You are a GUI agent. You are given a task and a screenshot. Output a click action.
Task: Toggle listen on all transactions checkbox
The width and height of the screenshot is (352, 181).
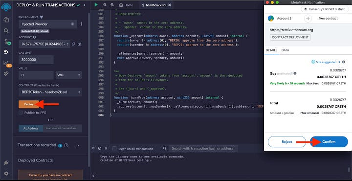point(114,148)
